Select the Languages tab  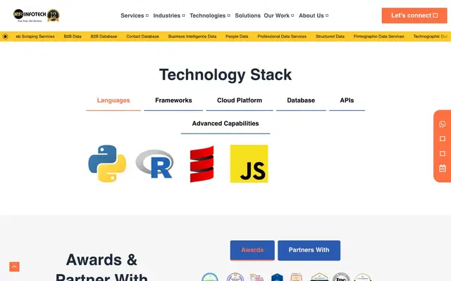(113, 100)
